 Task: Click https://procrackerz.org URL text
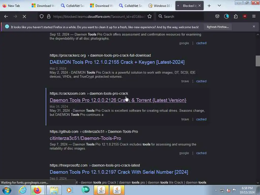tap(68, 55)
